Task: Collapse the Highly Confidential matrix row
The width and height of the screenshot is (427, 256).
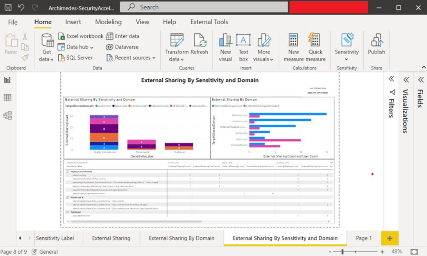Action: click(68, 172)
